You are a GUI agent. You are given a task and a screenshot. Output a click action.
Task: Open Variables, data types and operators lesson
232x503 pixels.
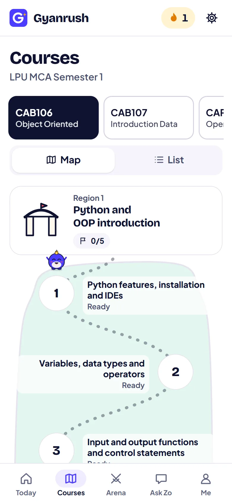[83, 374]
